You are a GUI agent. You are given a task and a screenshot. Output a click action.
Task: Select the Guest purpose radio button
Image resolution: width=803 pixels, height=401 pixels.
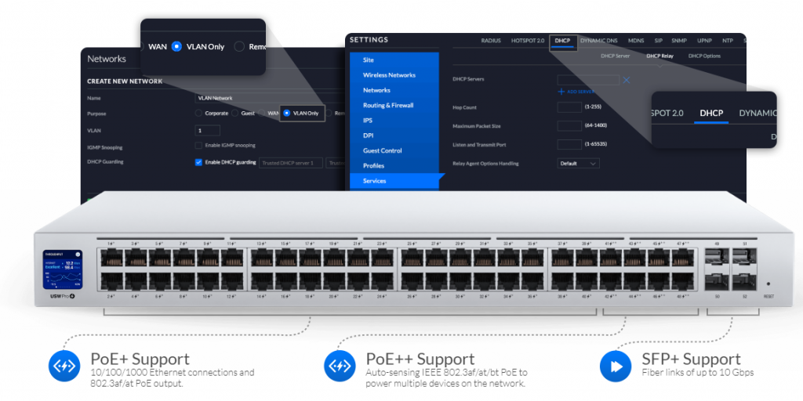pos(234,113)
